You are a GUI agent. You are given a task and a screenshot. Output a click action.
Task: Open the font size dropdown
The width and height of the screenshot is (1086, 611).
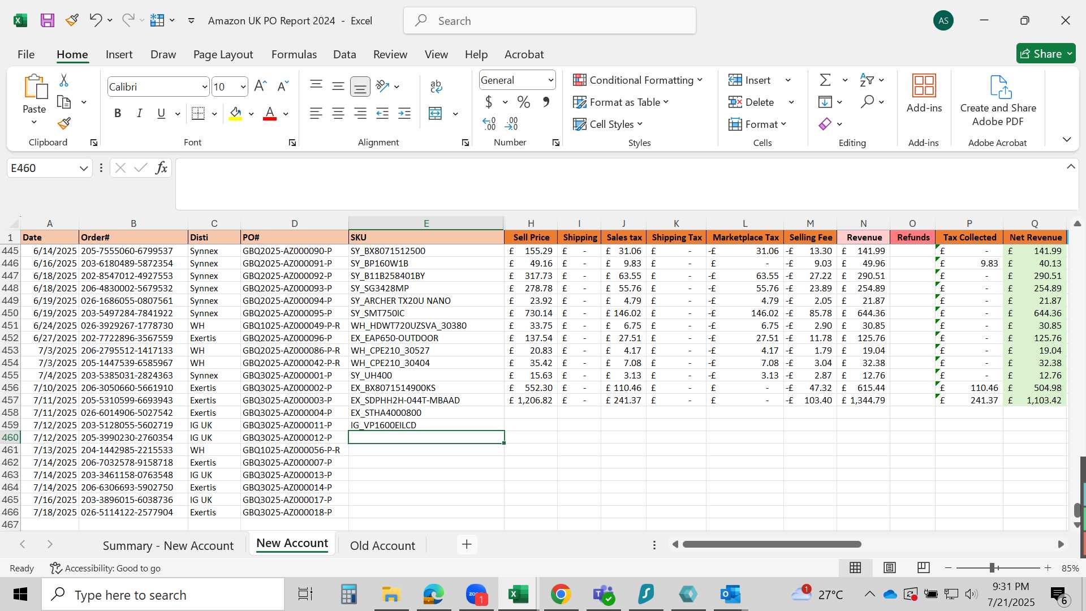[243, 87]
